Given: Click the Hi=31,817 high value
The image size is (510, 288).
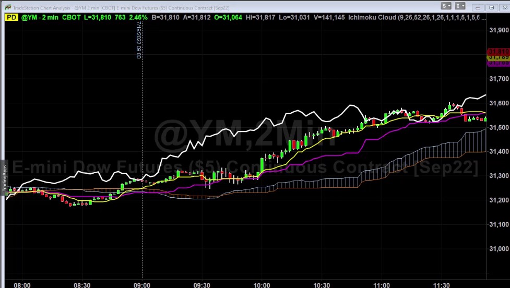Looking at the screenshot, I should (x=260, y=17).
